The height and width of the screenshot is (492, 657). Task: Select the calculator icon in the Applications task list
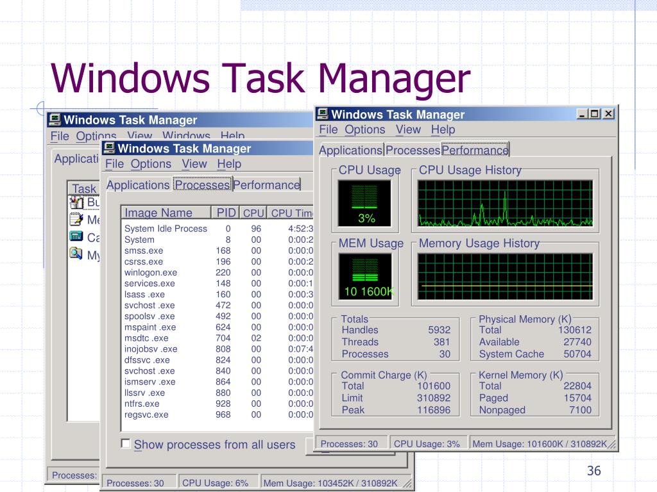pos(76,237)
